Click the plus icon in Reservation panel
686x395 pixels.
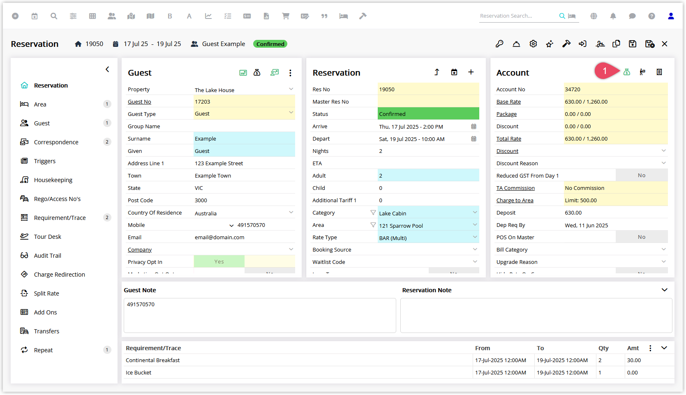tap(471, 72)
